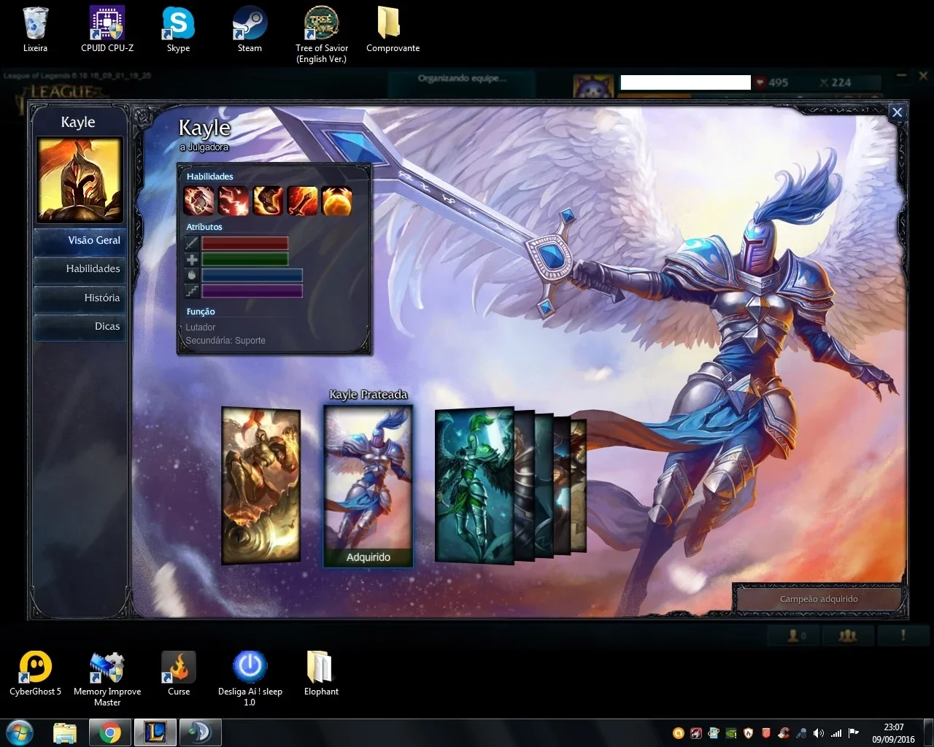Open CPUID CPU-Z shortcut
The width and height of the screenshot is (934, 747).
coord(107,30)
